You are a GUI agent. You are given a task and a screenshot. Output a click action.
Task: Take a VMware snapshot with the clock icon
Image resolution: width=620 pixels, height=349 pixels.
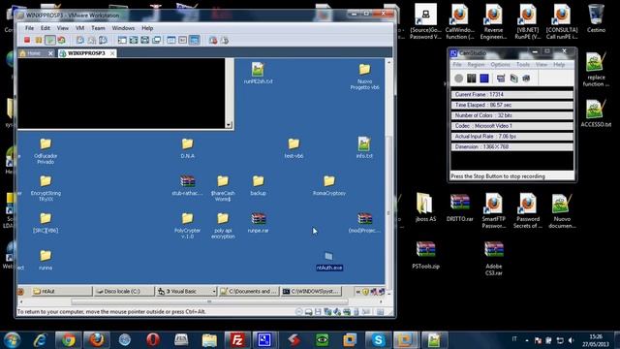pos(80,40)
